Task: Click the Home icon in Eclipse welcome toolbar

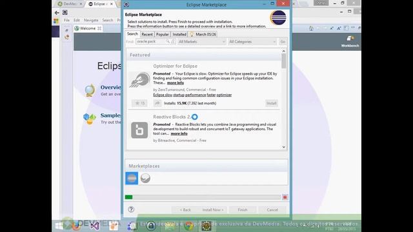Action: [x=311, y=28]
